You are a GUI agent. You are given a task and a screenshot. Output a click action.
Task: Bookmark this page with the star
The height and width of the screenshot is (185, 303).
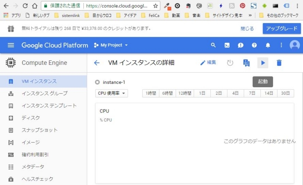pos(156,6)
